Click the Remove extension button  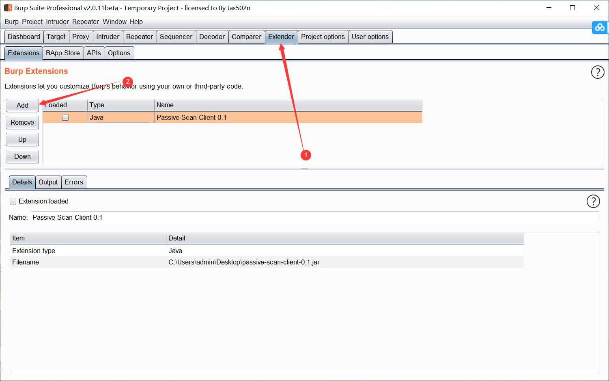22,122
